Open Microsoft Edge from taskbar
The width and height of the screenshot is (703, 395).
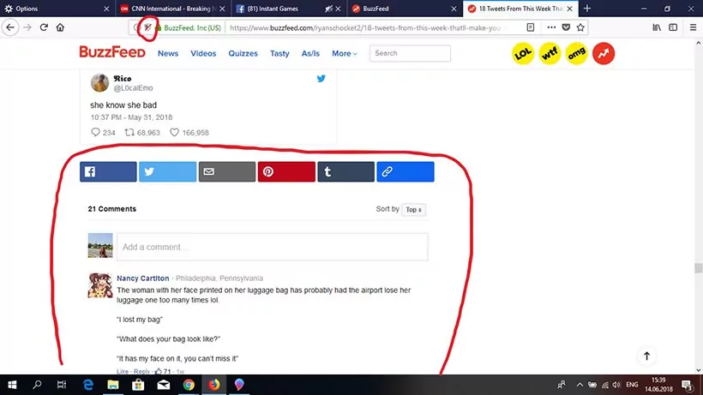[88, 385]
